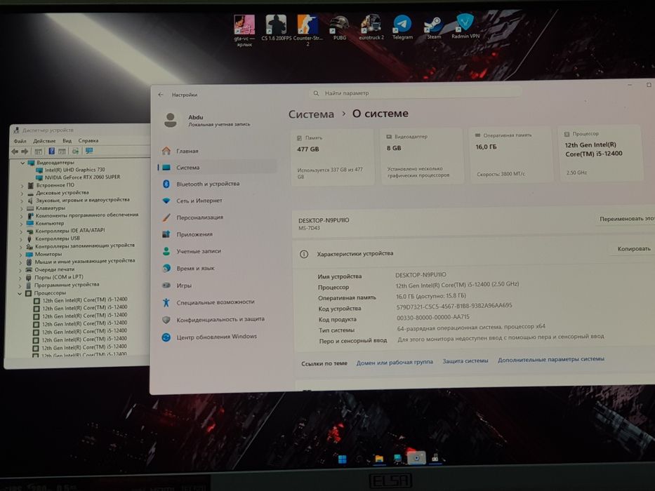Viewport: 655px width, 491px height.
Task: Select NVIDIA GeForce RTX 2060 SUPER device
Action: coord(82,177)
